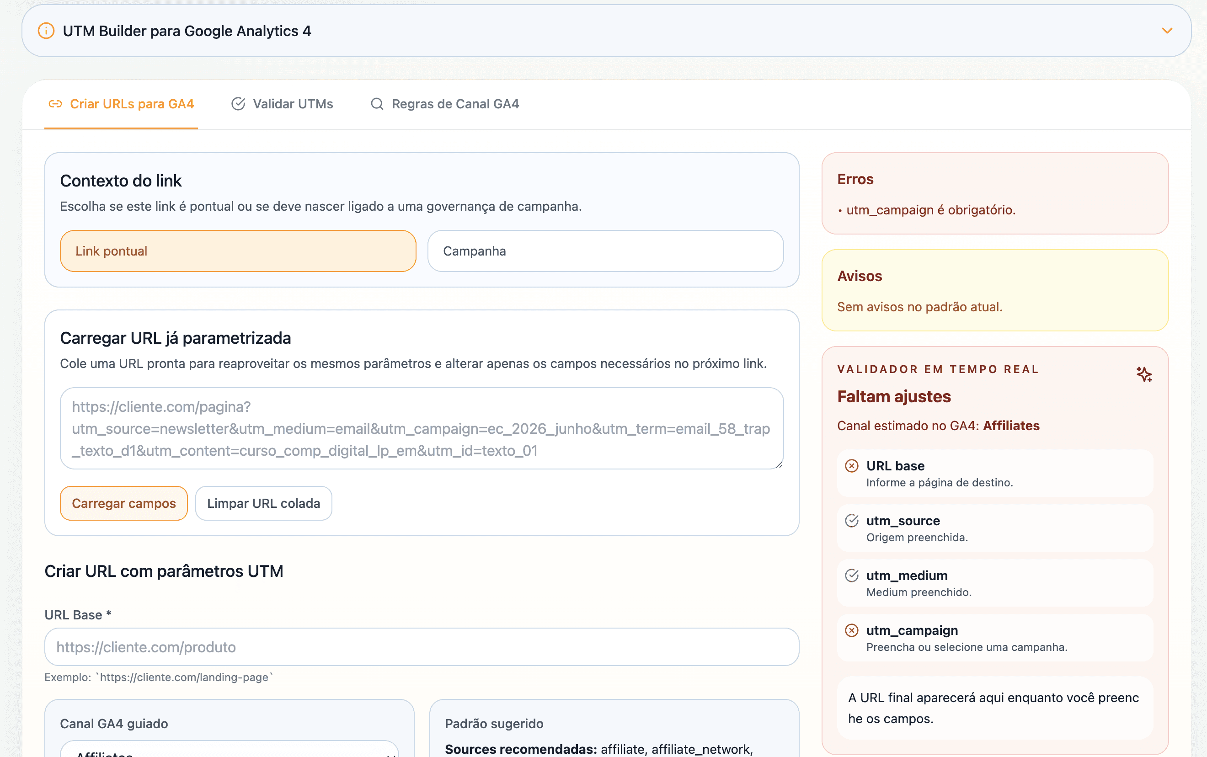Screen dimensions: 1207x757
Task: Click the check icon next to utm_medium
Action: 852,575
